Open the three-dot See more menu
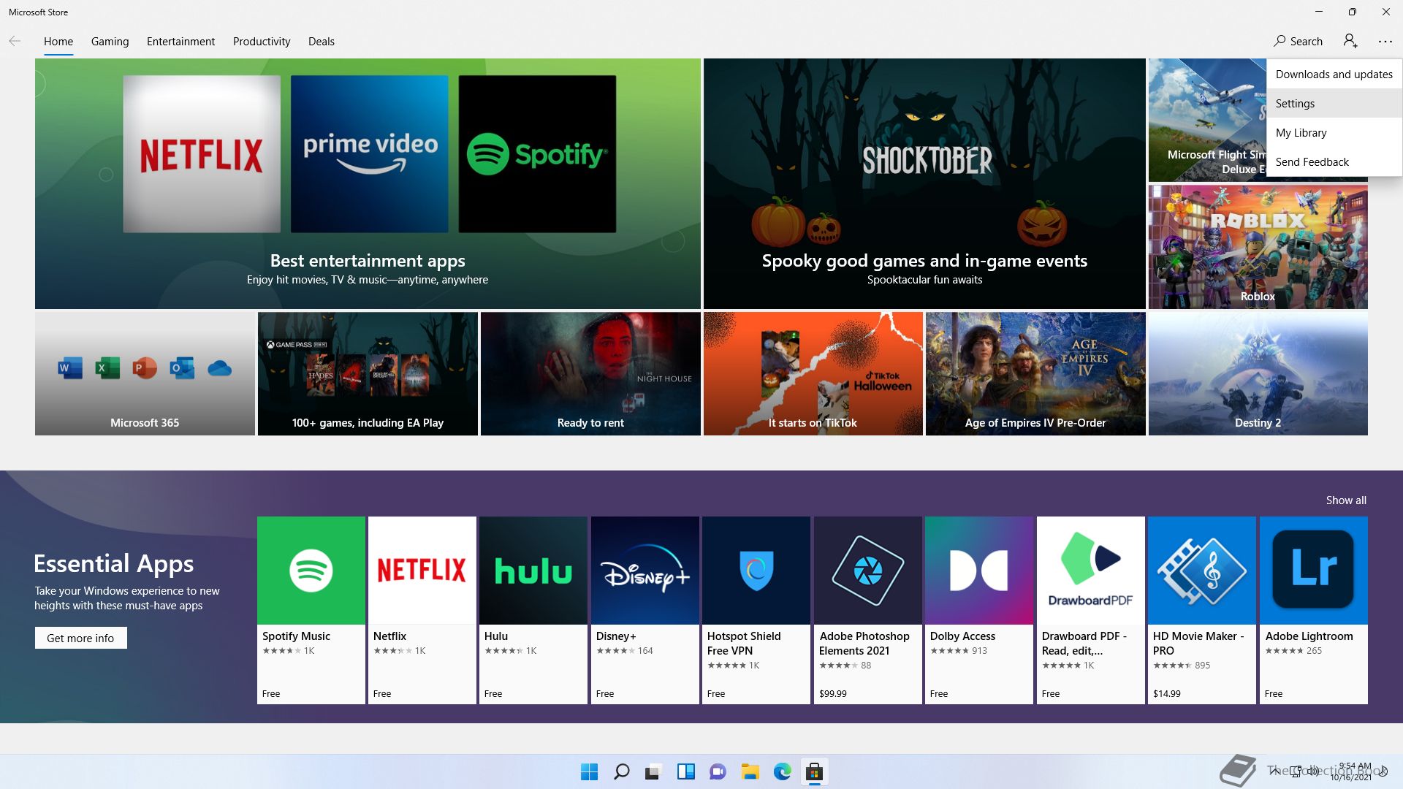Viewport: 1403px width, 789px height. click(x=1385, y=42)
